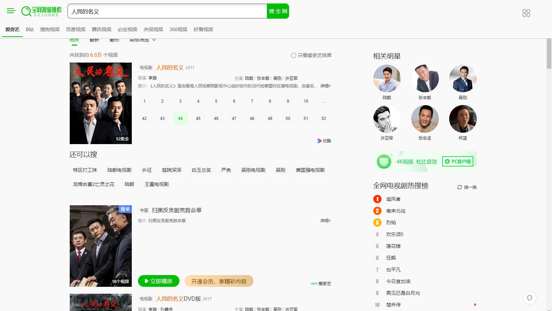Screen dimensions: 552x311
Task: Switch to the 腾讯视频 tab
Action: point(101,30)
